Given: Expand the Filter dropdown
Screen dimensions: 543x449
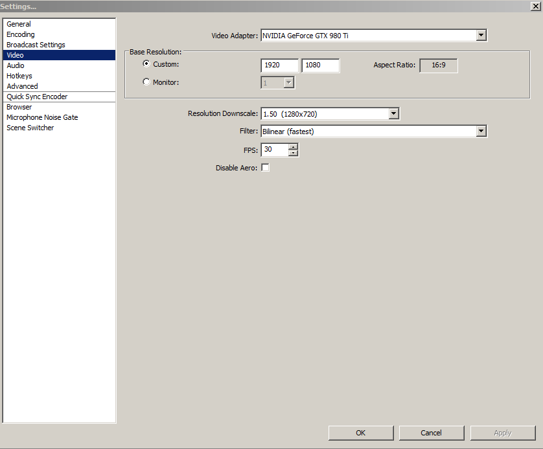Looking at the screenshot, I should point(481,132).
